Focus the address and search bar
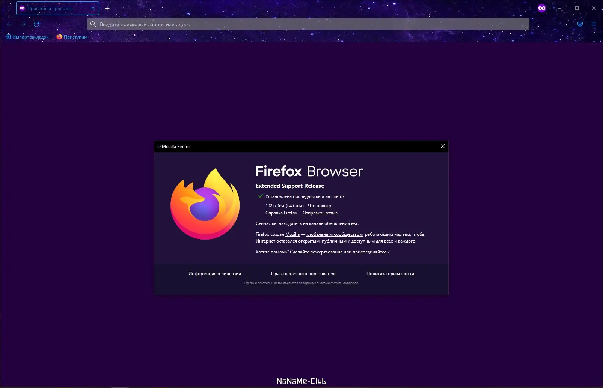 click(x=308, y=24)
